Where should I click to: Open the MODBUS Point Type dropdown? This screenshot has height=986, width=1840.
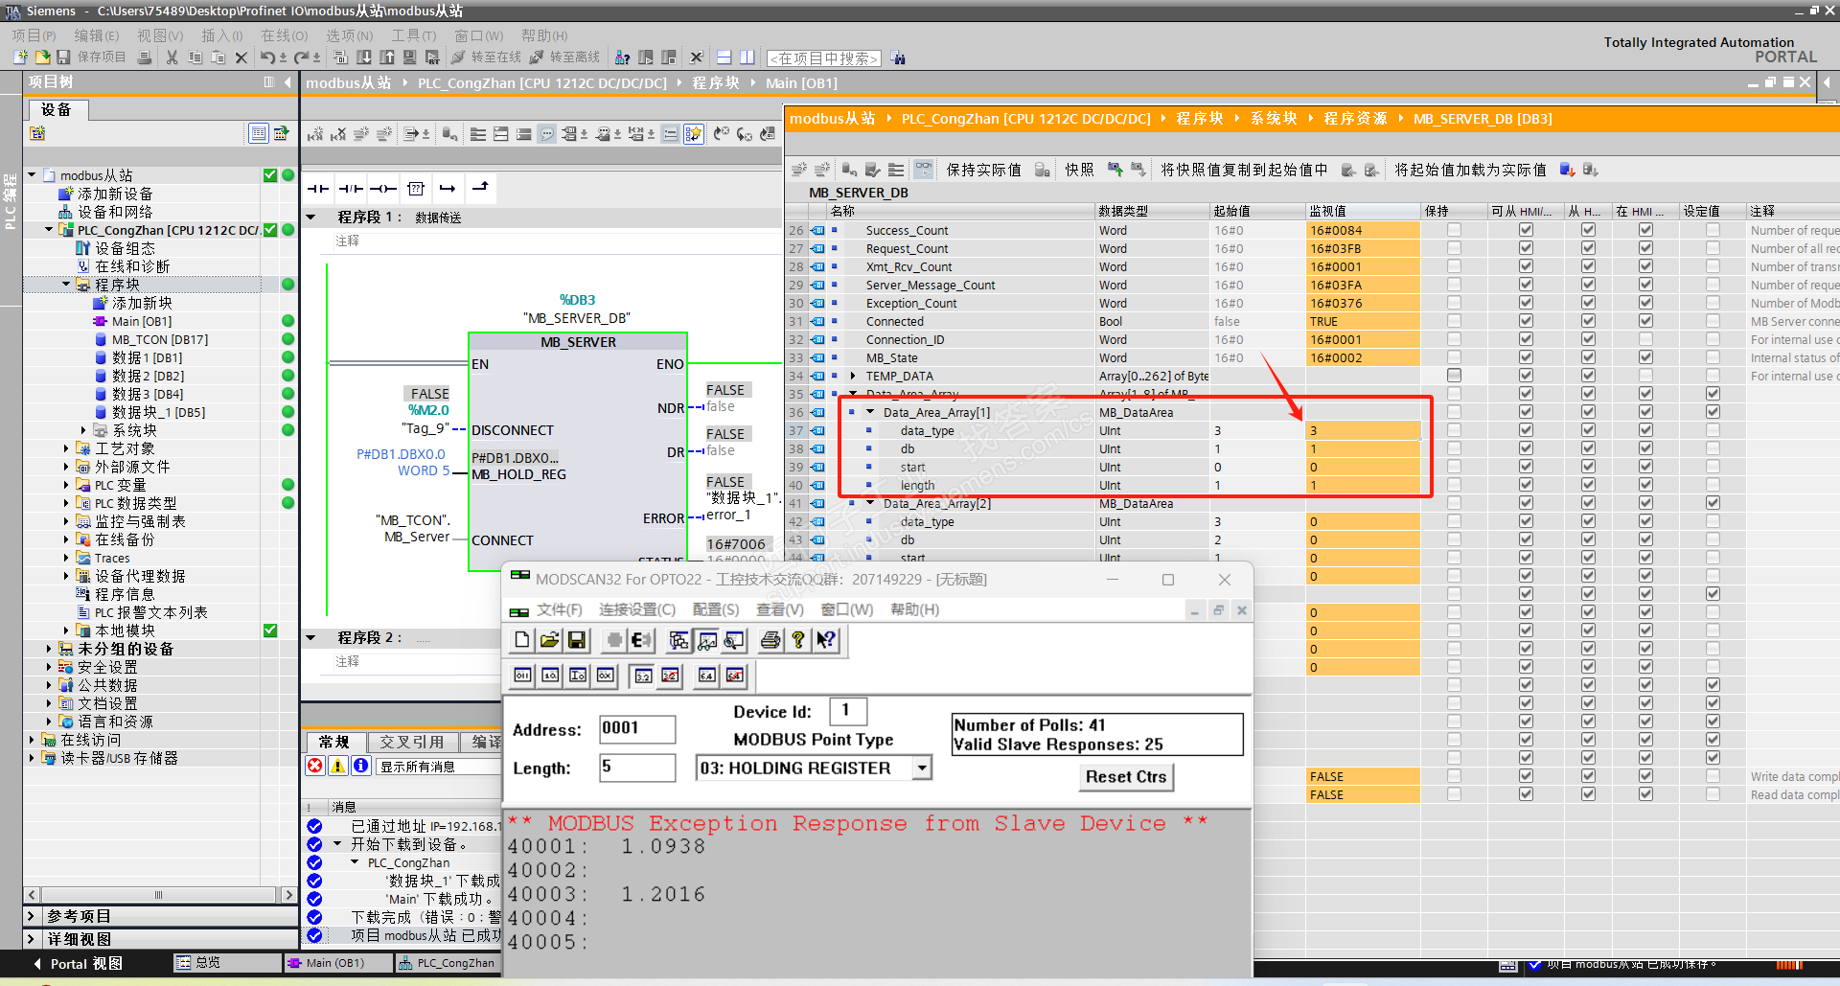click(x=921, y=768)
